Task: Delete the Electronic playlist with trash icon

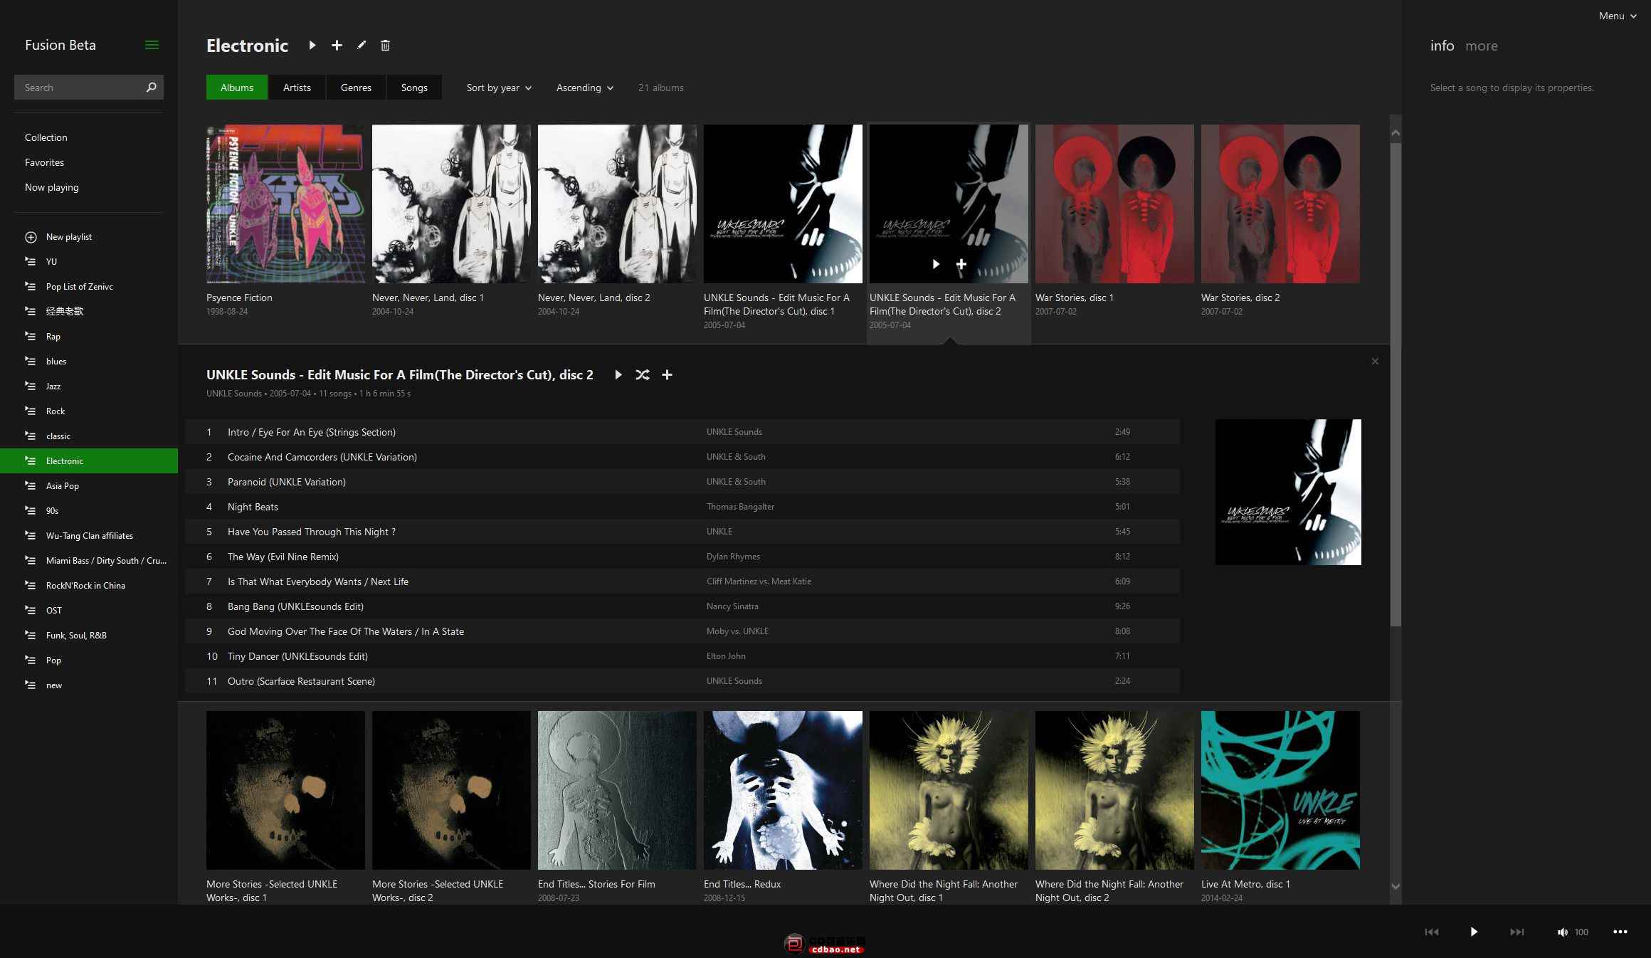Action: tap(385, 45)
